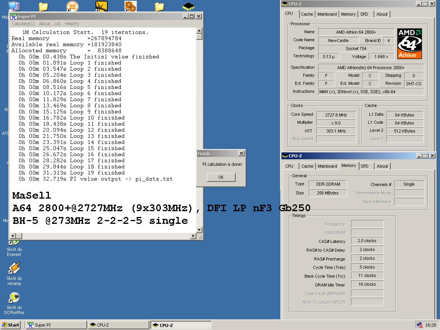Activate first CPU-Z taskbar button
Viewport: 440px width, 330px height.
click(118, 325)
